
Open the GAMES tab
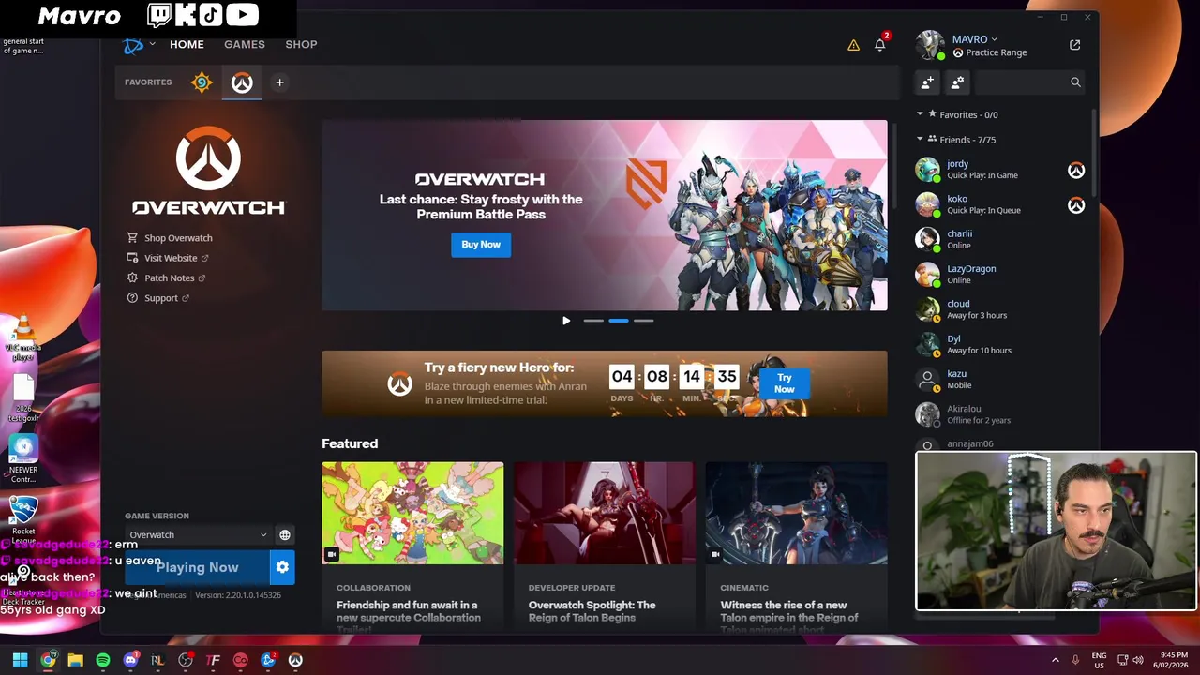click(x=245, y=44)
